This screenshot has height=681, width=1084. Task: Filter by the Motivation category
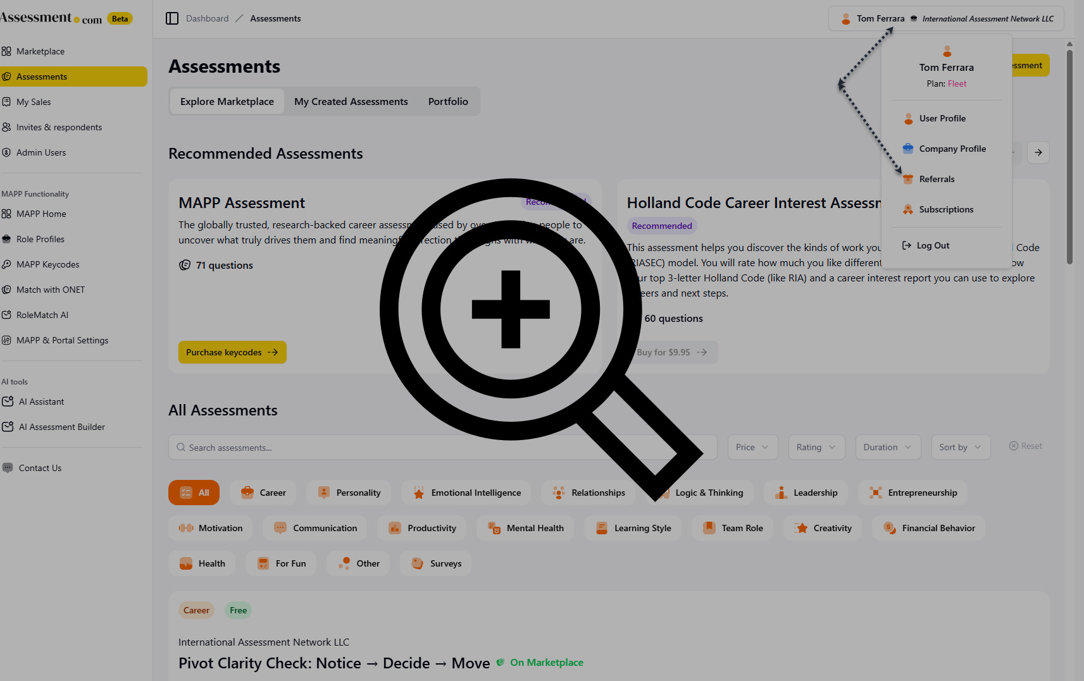point(210,528)
